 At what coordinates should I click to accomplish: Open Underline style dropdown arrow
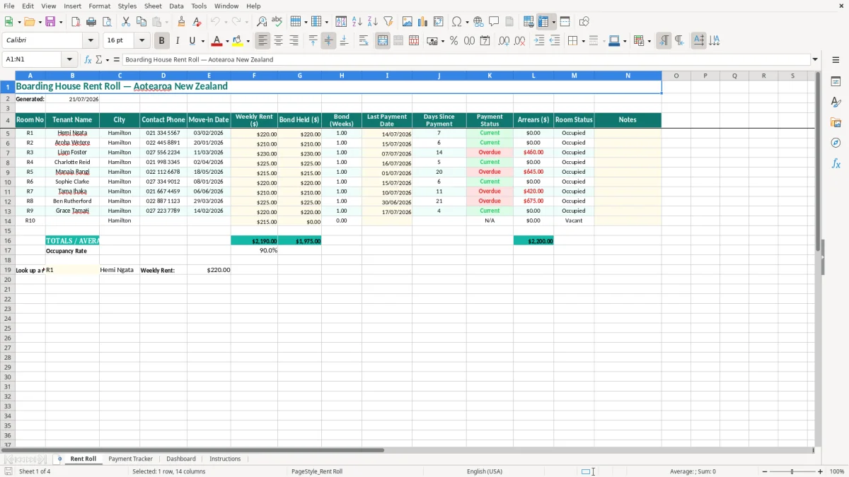point(202,42)
